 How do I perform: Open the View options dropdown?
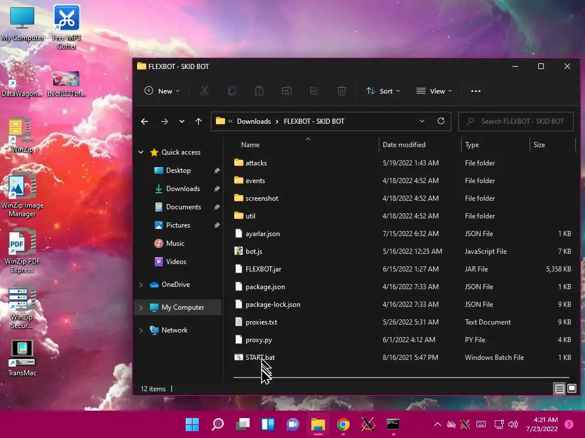coord(434,91)
